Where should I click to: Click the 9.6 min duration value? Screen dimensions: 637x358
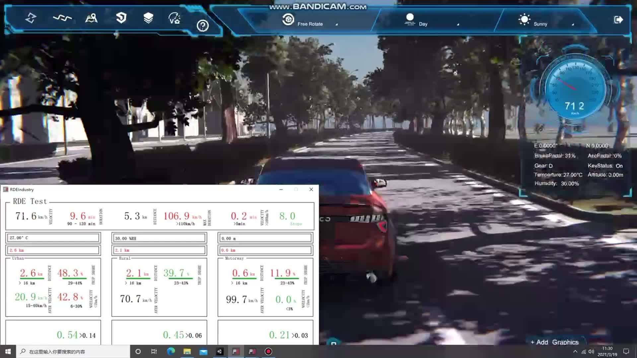(x=82, y=216)
